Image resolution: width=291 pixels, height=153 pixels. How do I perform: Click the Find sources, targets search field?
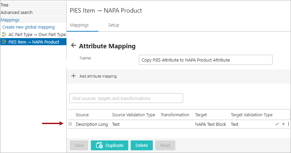[x=126, y=98]
